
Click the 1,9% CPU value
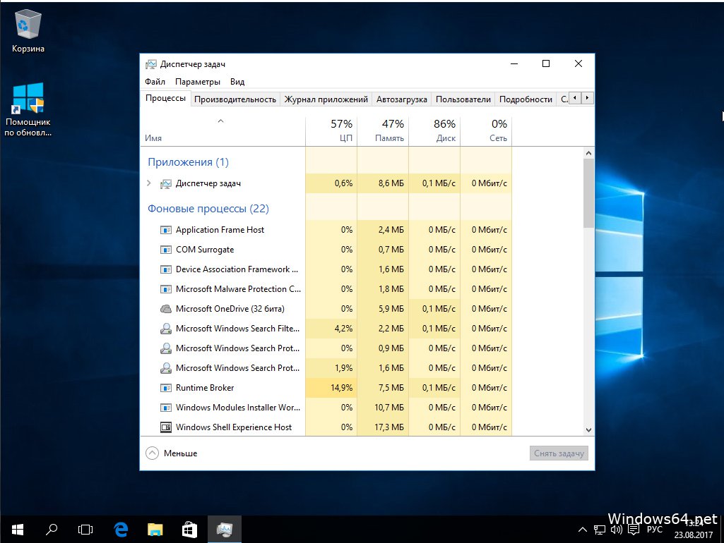pyautogui.click(x=343, y=368)
